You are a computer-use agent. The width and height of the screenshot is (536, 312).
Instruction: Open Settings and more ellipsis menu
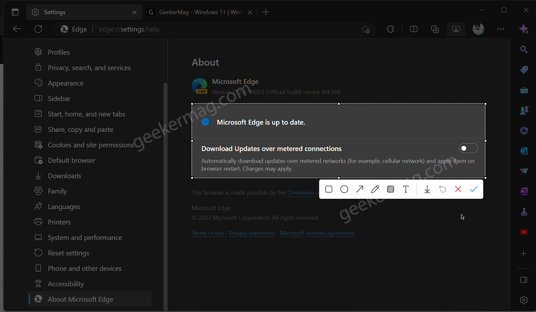501,29
